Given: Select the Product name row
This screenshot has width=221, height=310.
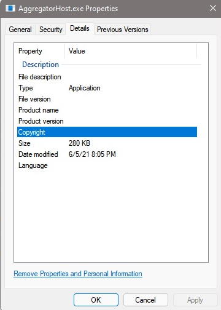Looking at the screenshot, I should point(107,110).
